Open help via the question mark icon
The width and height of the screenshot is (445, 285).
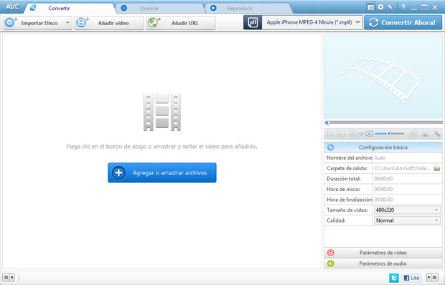click(x=403, y=7)
